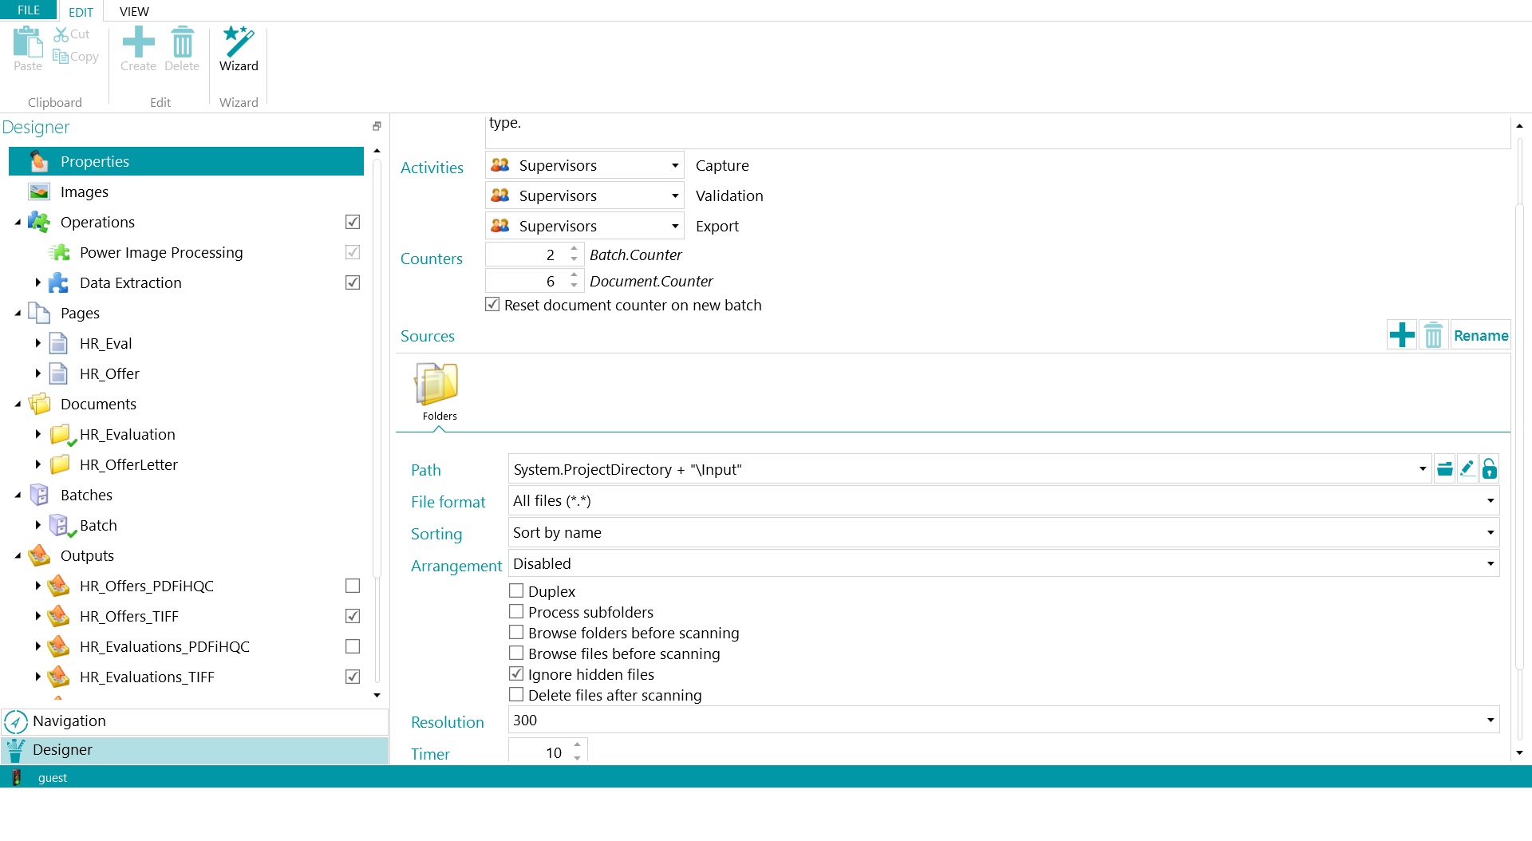This screenshot has height=841, width=1532.
Task: Select HR_Eval page
Action: click(x=105, y=343)
